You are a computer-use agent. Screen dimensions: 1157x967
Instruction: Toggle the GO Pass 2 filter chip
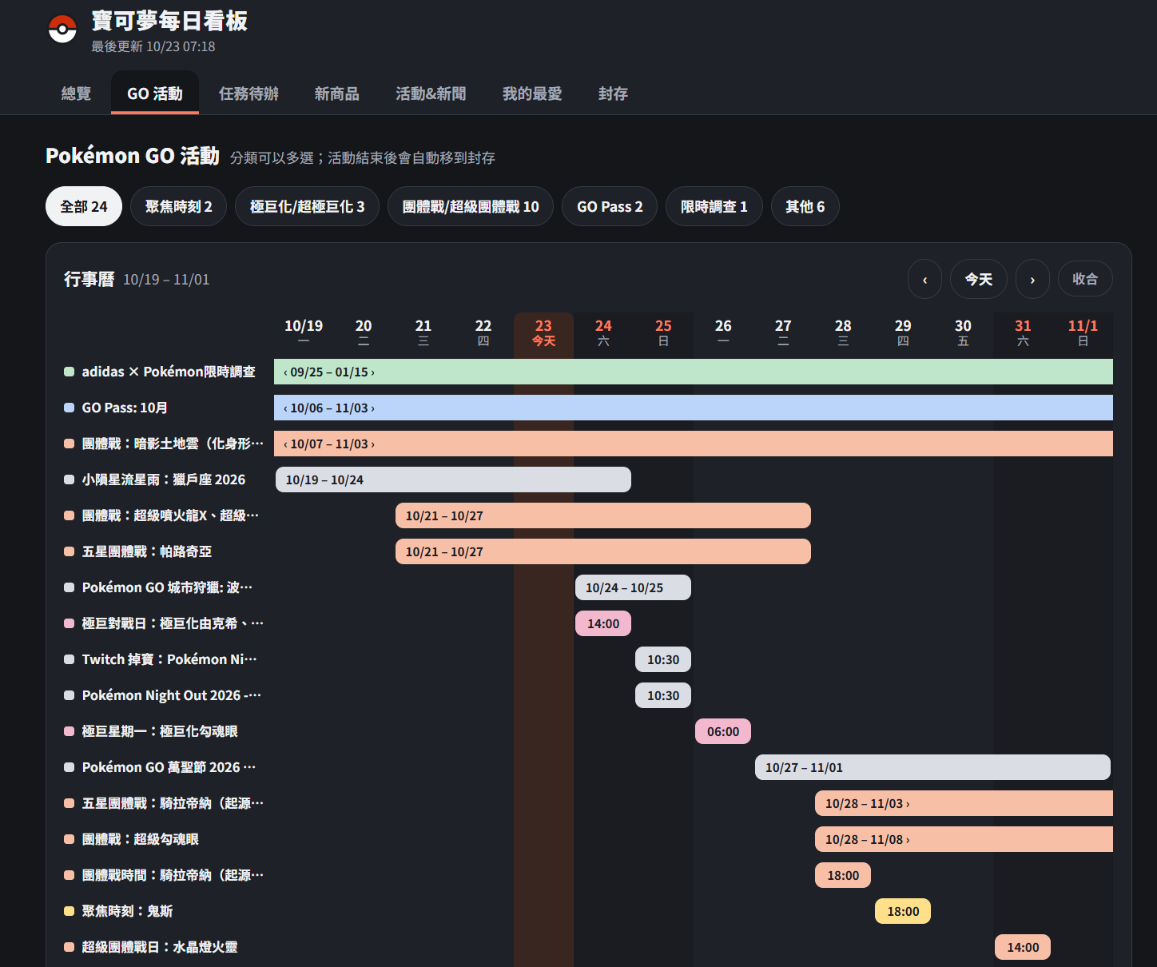point(610,207)
